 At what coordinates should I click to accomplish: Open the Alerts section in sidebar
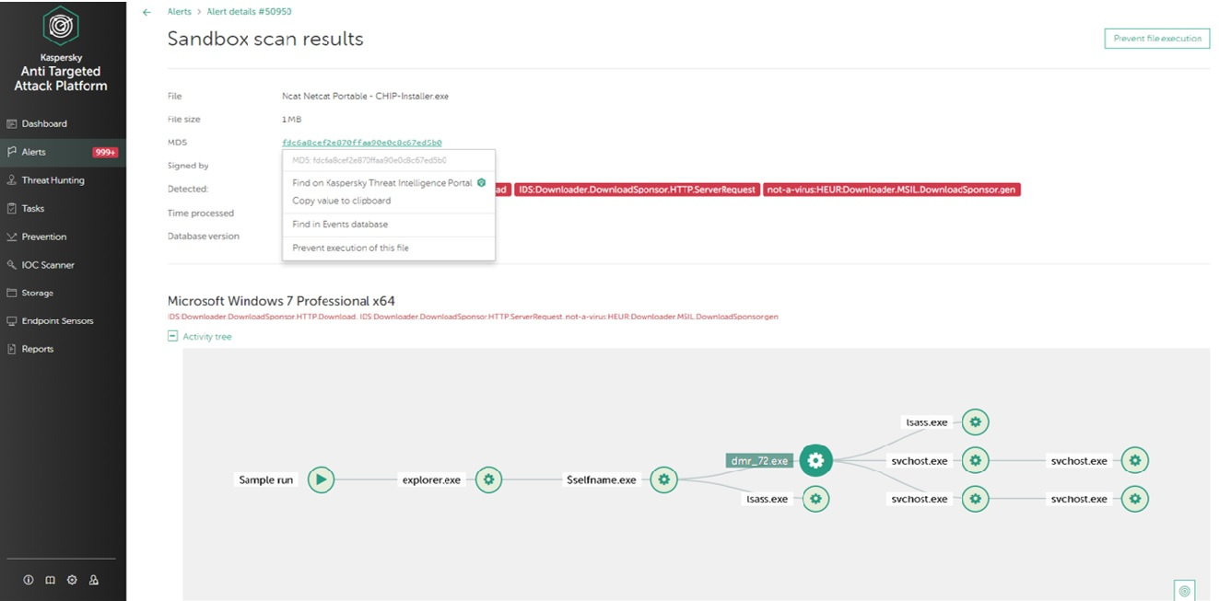coord(63,152)
